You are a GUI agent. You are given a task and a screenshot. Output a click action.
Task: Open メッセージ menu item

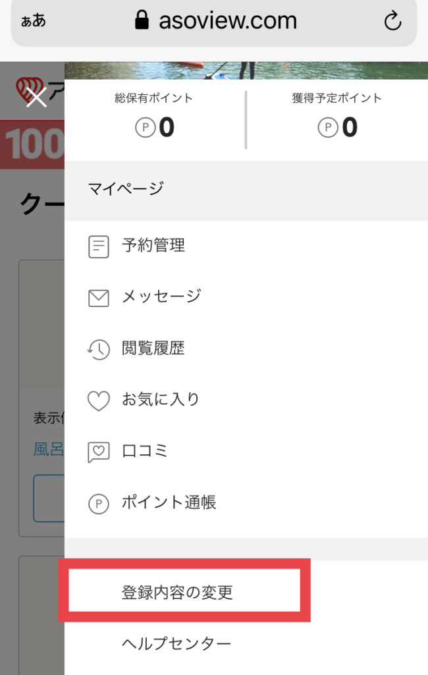[246, 297]
